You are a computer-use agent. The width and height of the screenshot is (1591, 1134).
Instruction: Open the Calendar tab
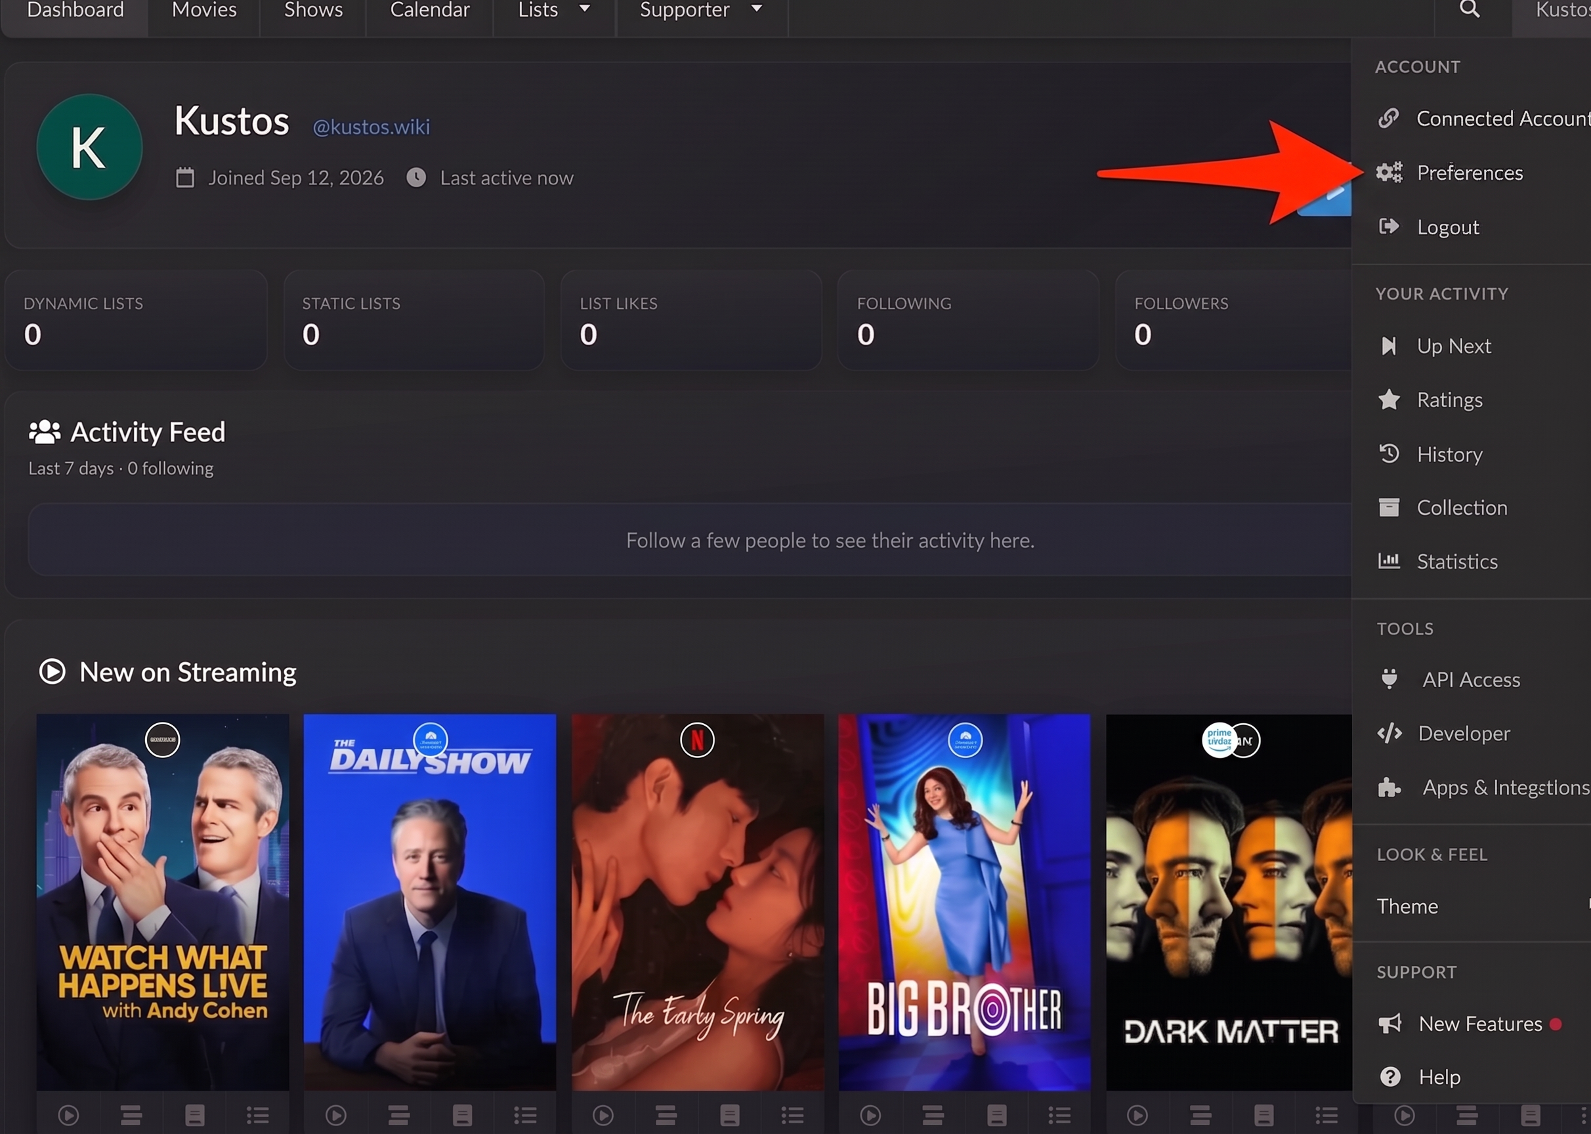pos(429,10)
